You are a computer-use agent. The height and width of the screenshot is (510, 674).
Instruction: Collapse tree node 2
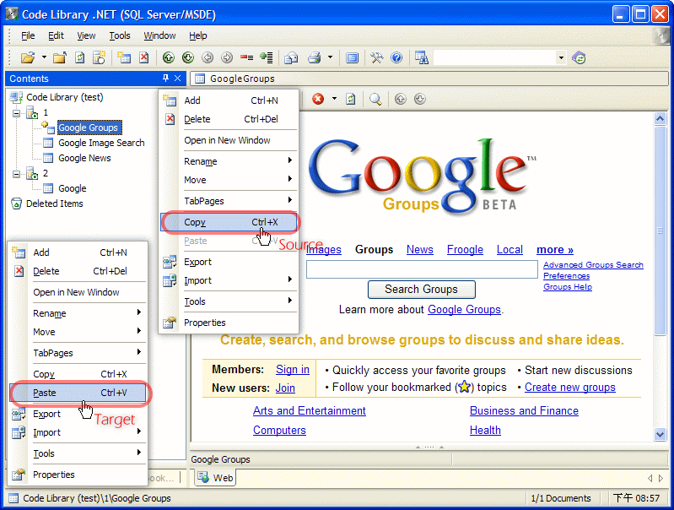(16, 174)
